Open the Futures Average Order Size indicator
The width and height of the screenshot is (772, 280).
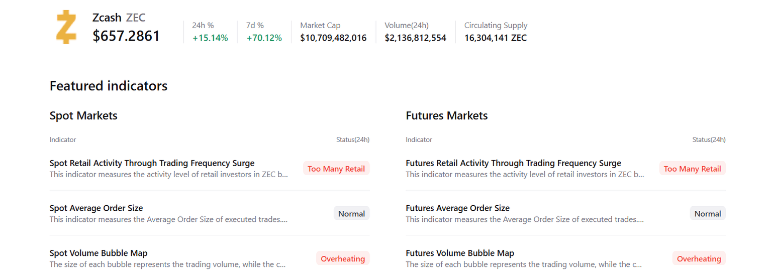point(457,208)
